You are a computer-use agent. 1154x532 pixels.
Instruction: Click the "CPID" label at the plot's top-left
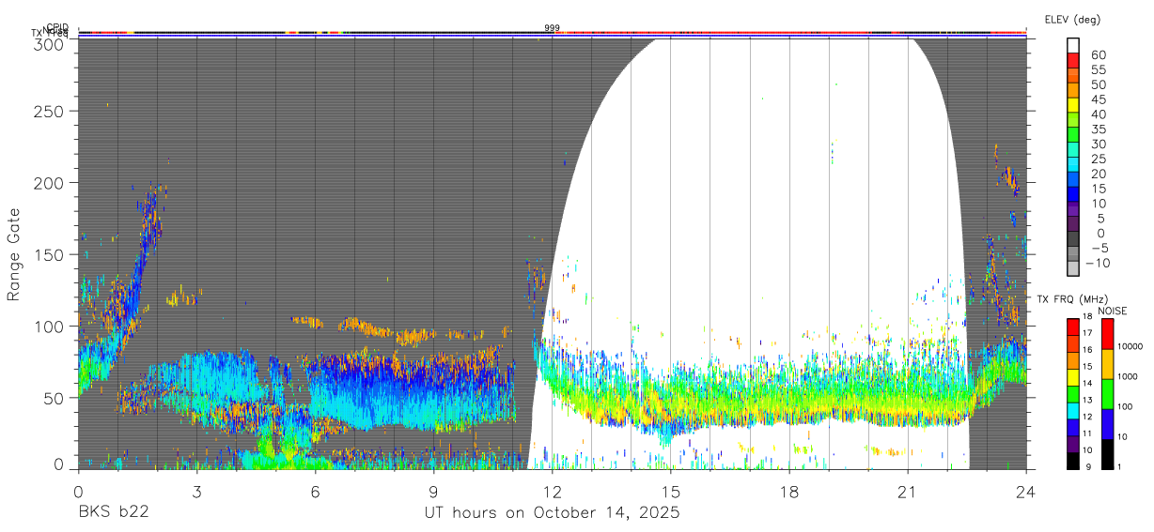point(56,28)
